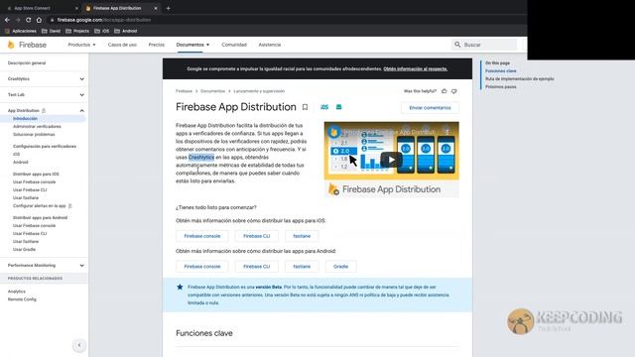Screen dimensions: 635x357
Task: Open Analytics under related products
Action: tap(17, 292)
